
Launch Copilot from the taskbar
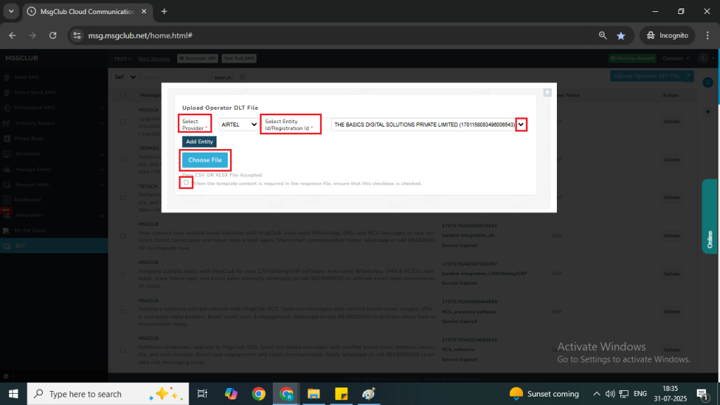click(231, 394)
